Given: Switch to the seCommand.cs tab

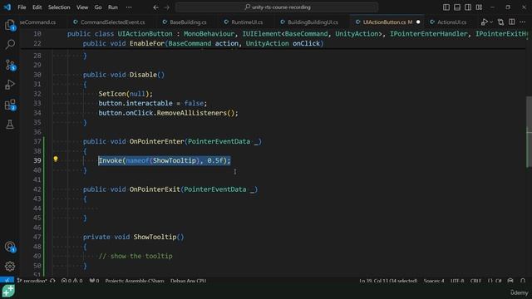Looking at the screenshot, I should click(x=37, y=22).
